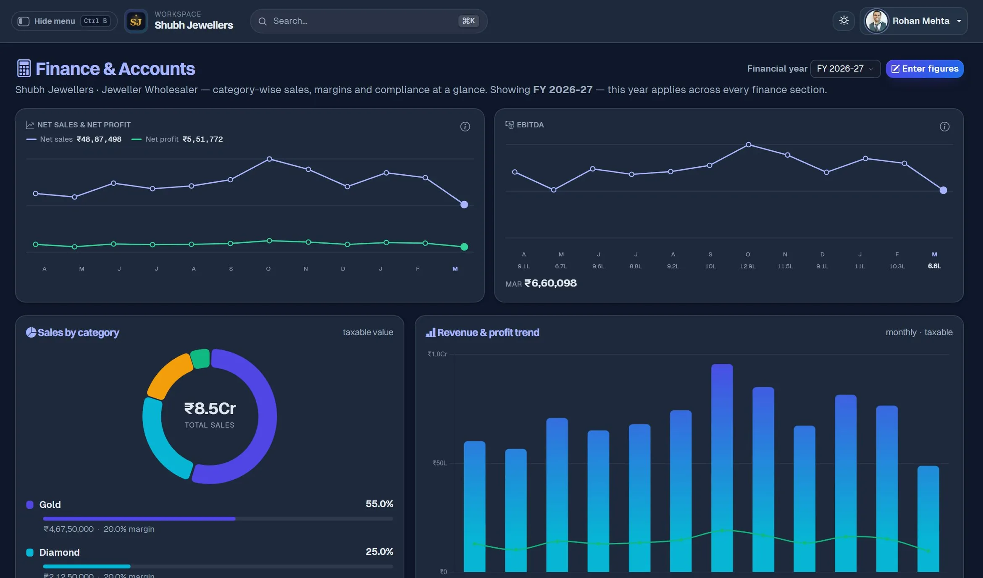The width and height of the screenshot is (983, 578).
Task: Click the ⌘K shortcut badge
Action: click(468, 21)
